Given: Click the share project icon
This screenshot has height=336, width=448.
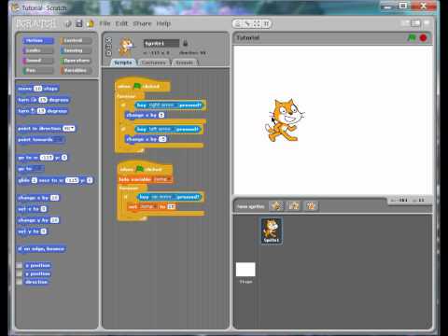Looking at the screenshot, I should point(90,23).
